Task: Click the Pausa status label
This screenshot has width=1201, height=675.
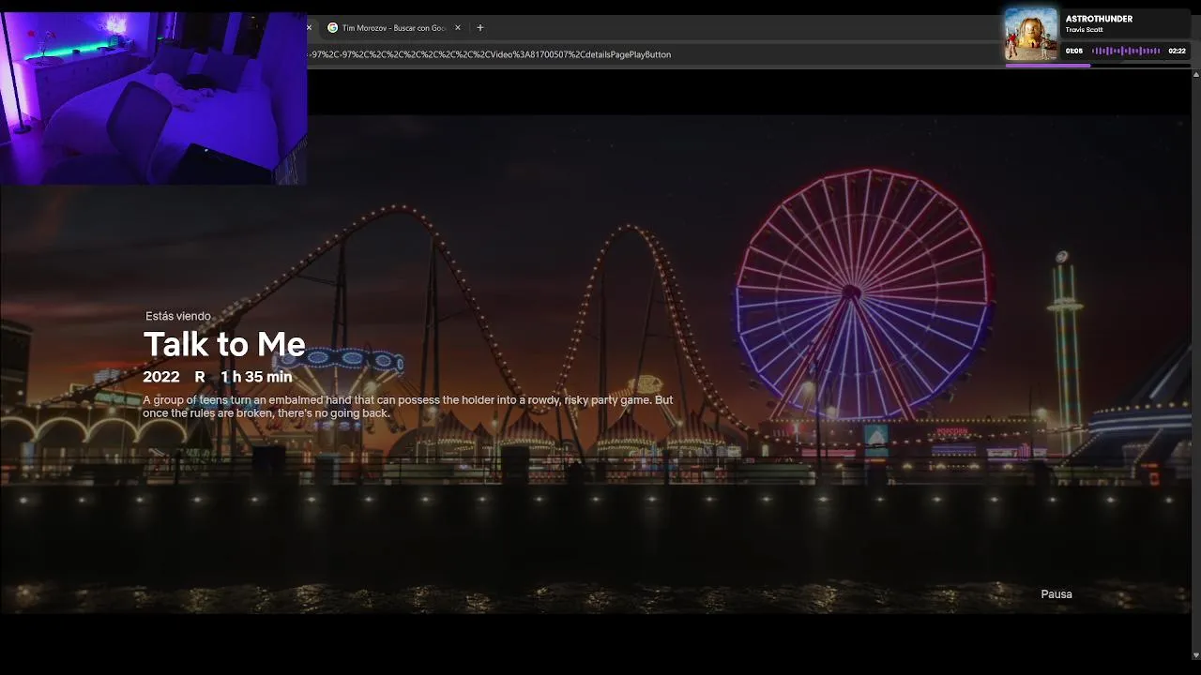Action: click(x=1057, y=594)
